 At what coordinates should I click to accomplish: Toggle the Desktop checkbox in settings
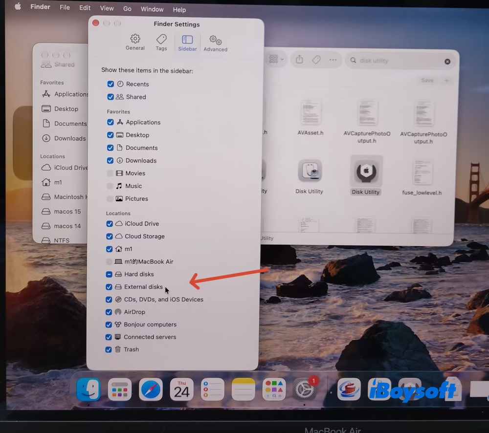pos(110,135)
